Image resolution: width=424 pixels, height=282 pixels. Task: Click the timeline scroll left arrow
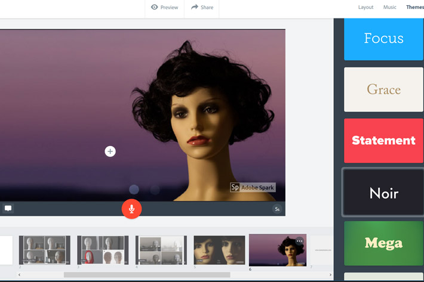[x=19, y=275]
